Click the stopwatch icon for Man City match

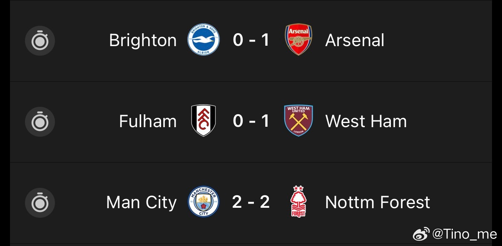pyautogui.click(x=40, y=203)
